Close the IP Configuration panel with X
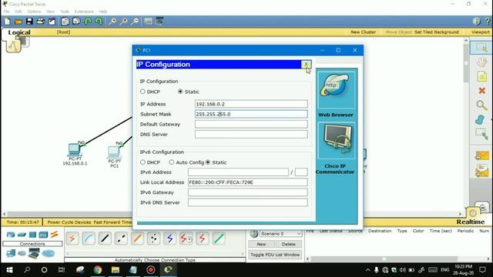Image resolution: width=493 pixels, height=277 pixels. pyautogui.click(x=306, y=65)
